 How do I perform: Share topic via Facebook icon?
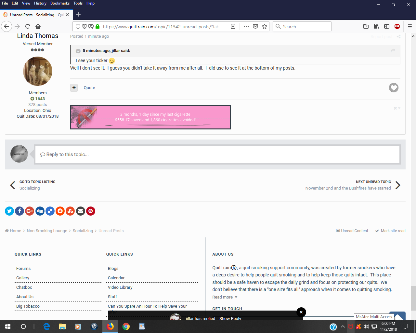[19, 211]
